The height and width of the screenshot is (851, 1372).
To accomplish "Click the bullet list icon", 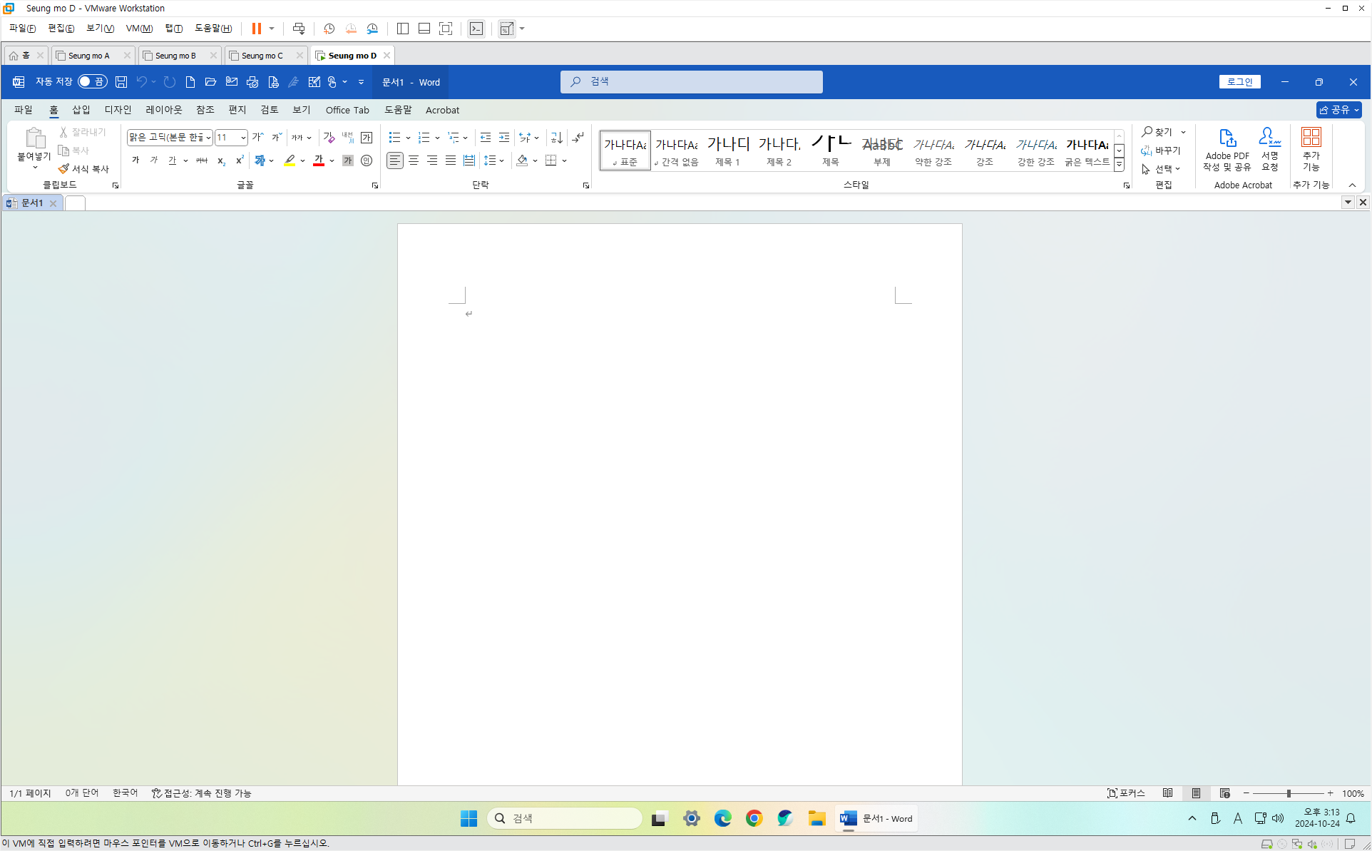I will pos(394,138).
